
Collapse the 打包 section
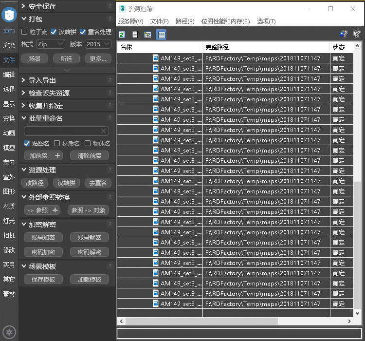(24, 19)
